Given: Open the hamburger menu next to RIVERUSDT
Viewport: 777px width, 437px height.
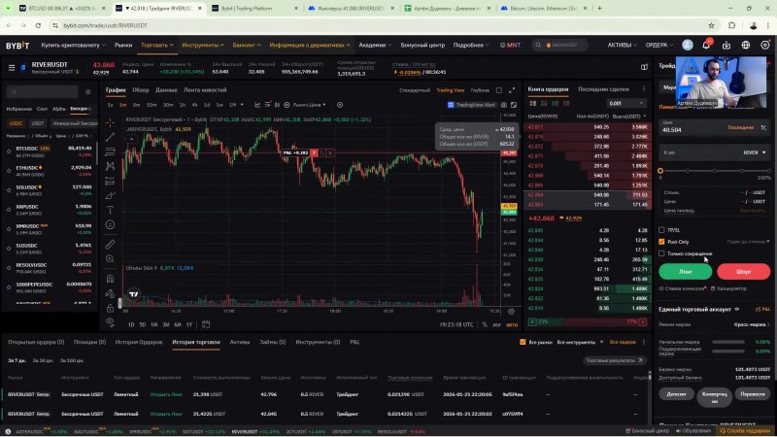Looking at the screenshot, I should [x=12, y=67].
